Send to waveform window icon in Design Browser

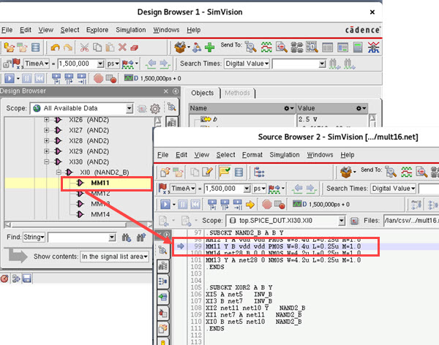point(266,48)
